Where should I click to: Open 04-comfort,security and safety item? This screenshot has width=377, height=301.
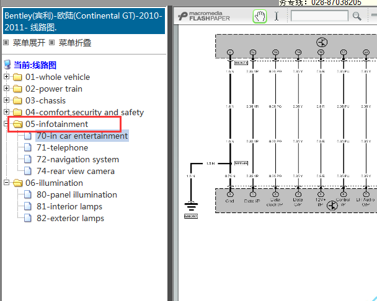click(x=84, y=113)
